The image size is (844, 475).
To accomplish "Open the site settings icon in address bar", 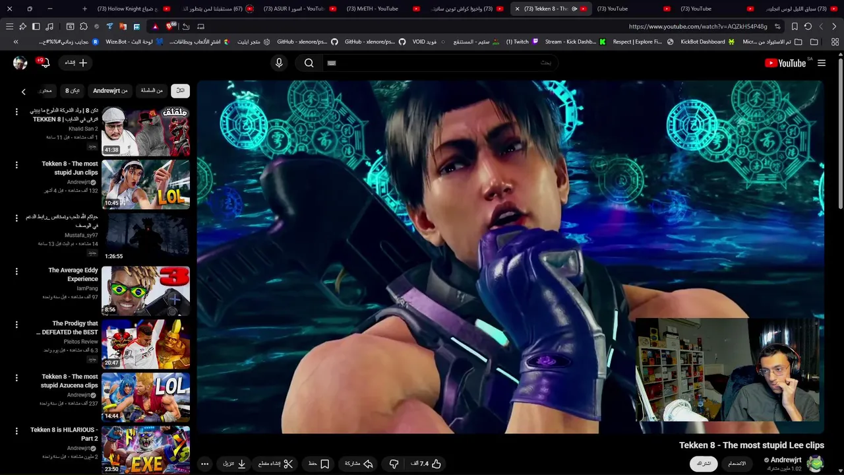I will tap(777, 26).
